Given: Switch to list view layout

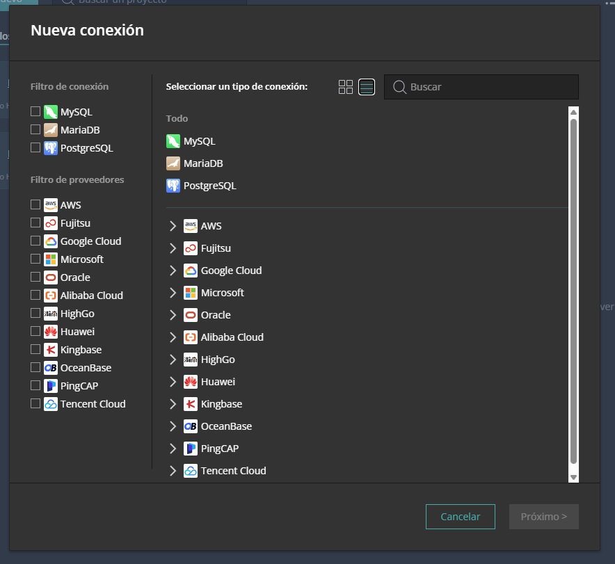Looking at the screenshot, I should 366,87.
